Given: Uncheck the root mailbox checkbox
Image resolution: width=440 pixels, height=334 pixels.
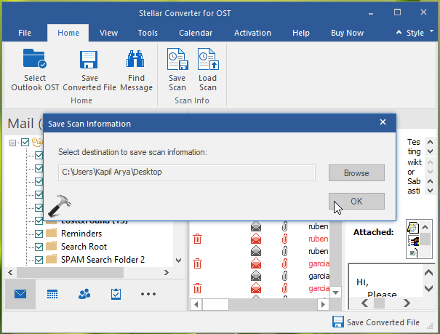Looking at the screenshot, I should click(25, 143).
